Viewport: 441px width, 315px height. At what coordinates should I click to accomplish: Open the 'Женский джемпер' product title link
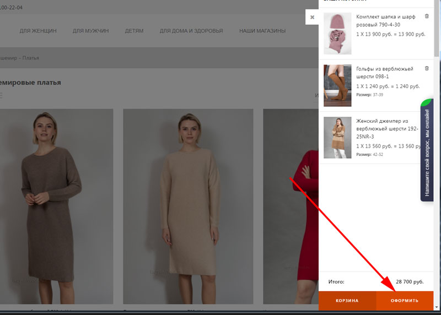pos(387,128)
